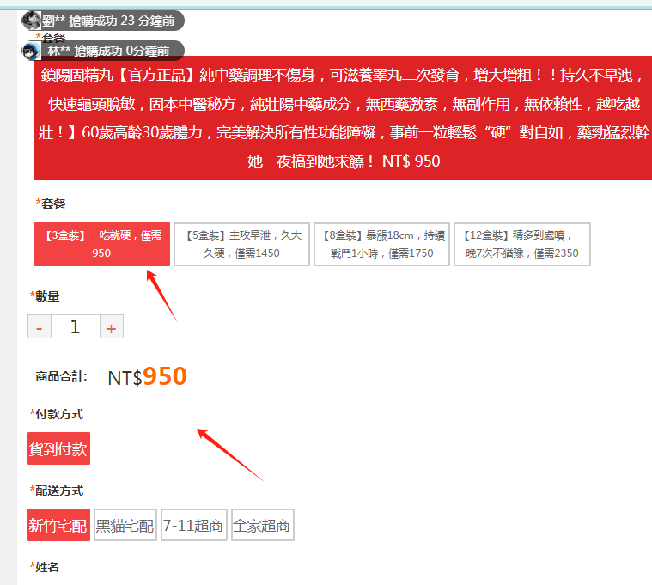The height and width of the screenshot is (585, 652).
Task: Click the quantity input field
Action: click(76, 326)
